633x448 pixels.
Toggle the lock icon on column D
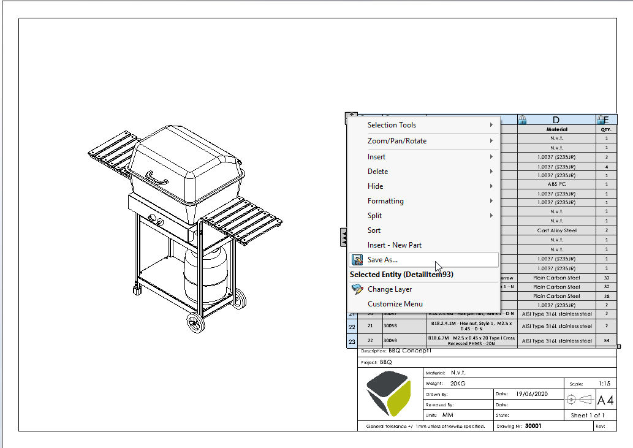523,120
